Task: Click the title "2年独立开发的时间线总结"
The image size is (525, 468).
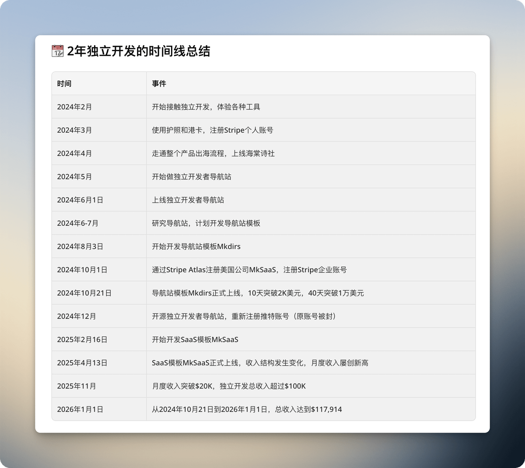Action: point(138,51)
